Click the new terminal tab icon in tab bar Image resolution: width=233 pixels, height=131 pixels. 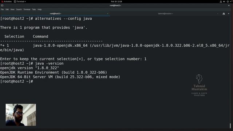[x=224, y=14]
